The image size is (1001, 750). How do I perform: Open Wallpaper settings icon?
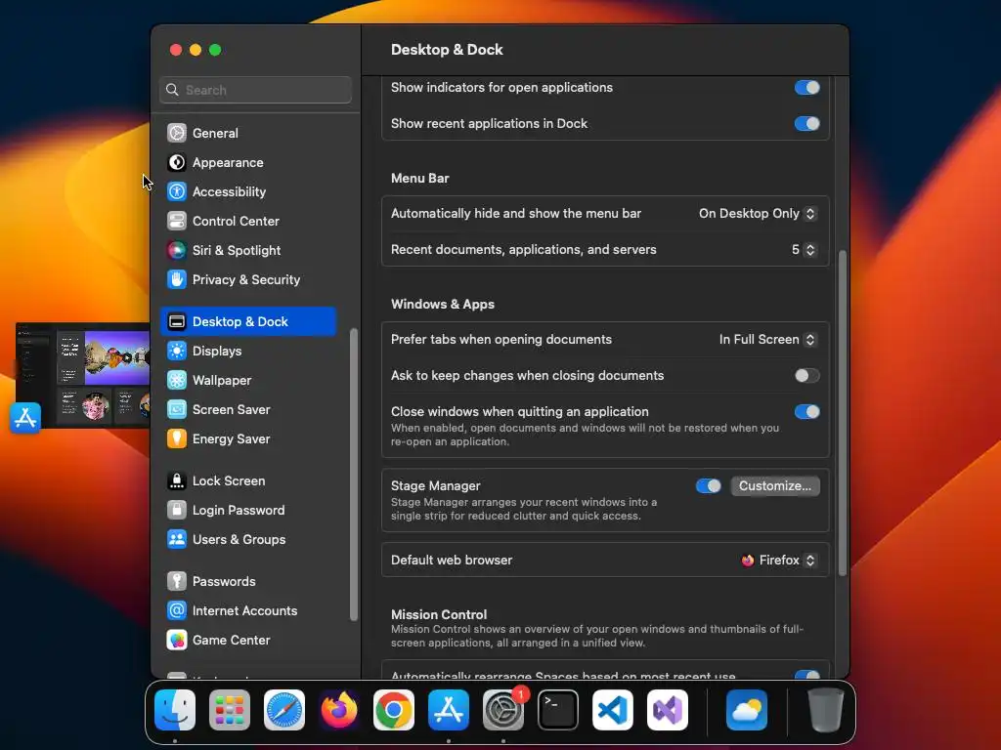tap(177, 380)
